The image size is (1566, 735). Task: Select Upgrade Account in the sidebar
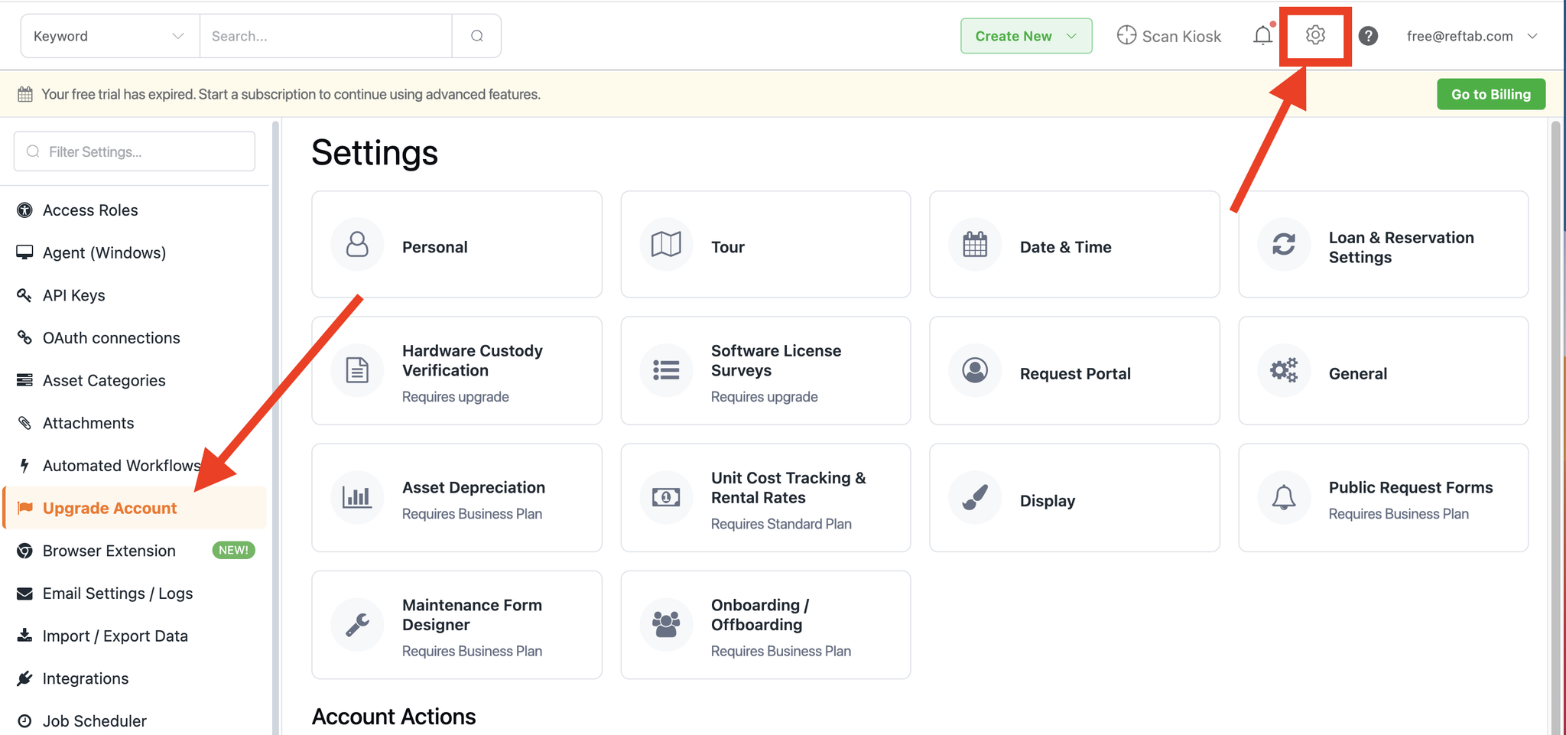(135, 508)
